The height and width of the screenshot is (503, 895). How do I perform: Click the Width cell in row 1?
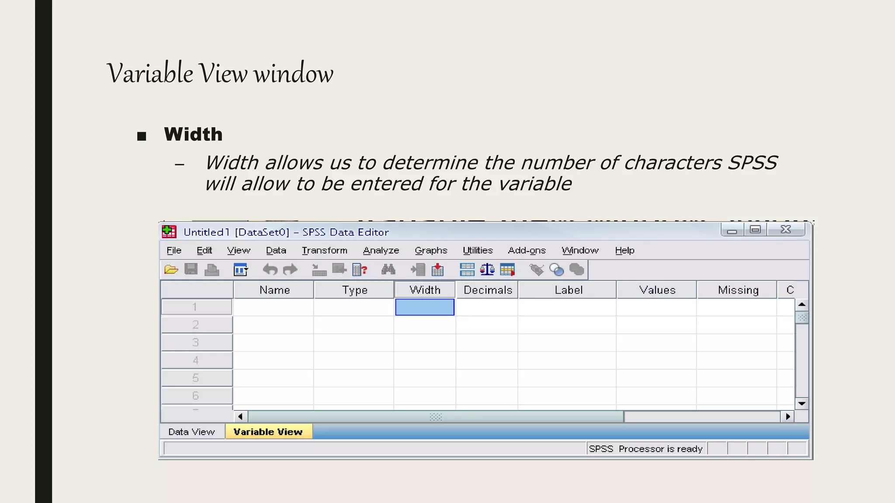[424, 307]
